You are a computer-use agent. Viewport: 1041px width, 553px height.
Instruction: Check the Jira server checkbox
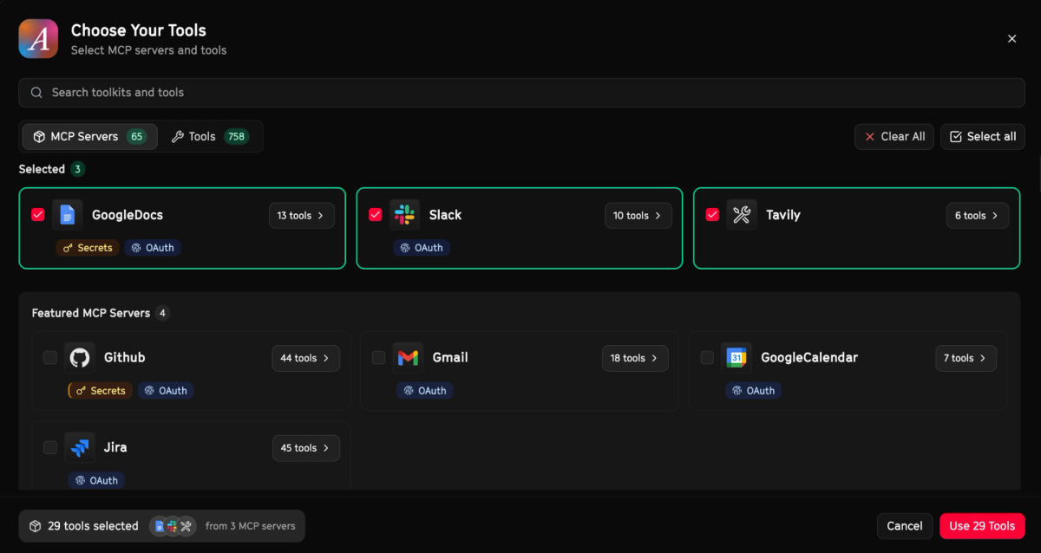50,448
